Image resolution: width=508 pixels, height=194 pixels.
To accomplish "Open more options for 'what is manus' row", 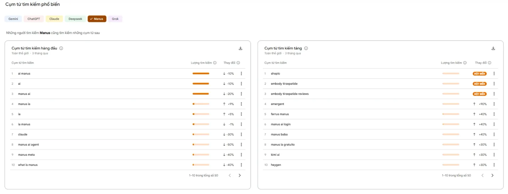I will tap(241, 165).
